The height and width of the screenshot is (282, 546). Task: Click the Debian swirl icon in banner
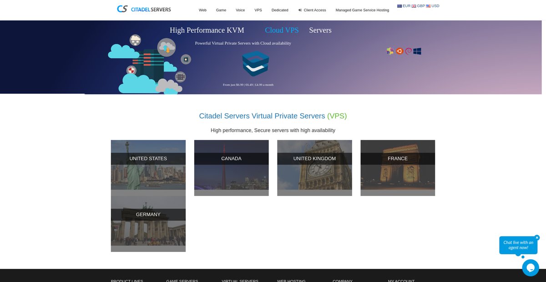pyautogui.click(x=408, y=51)
